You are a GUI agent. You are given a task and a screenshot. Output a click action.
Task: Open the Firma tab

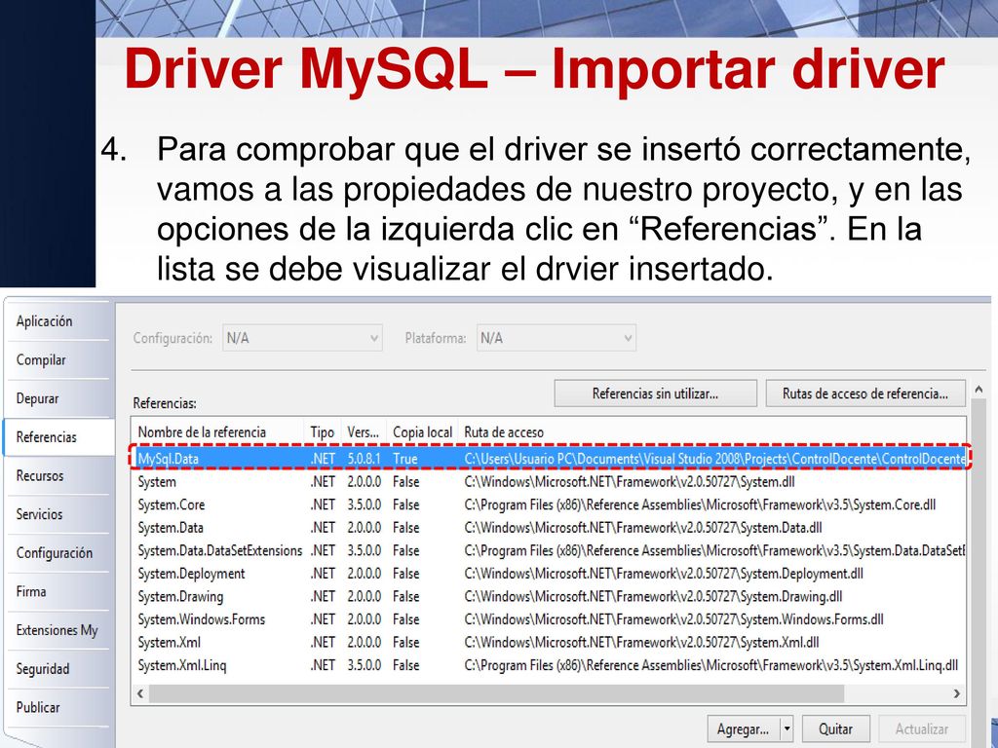pos(58,591)
